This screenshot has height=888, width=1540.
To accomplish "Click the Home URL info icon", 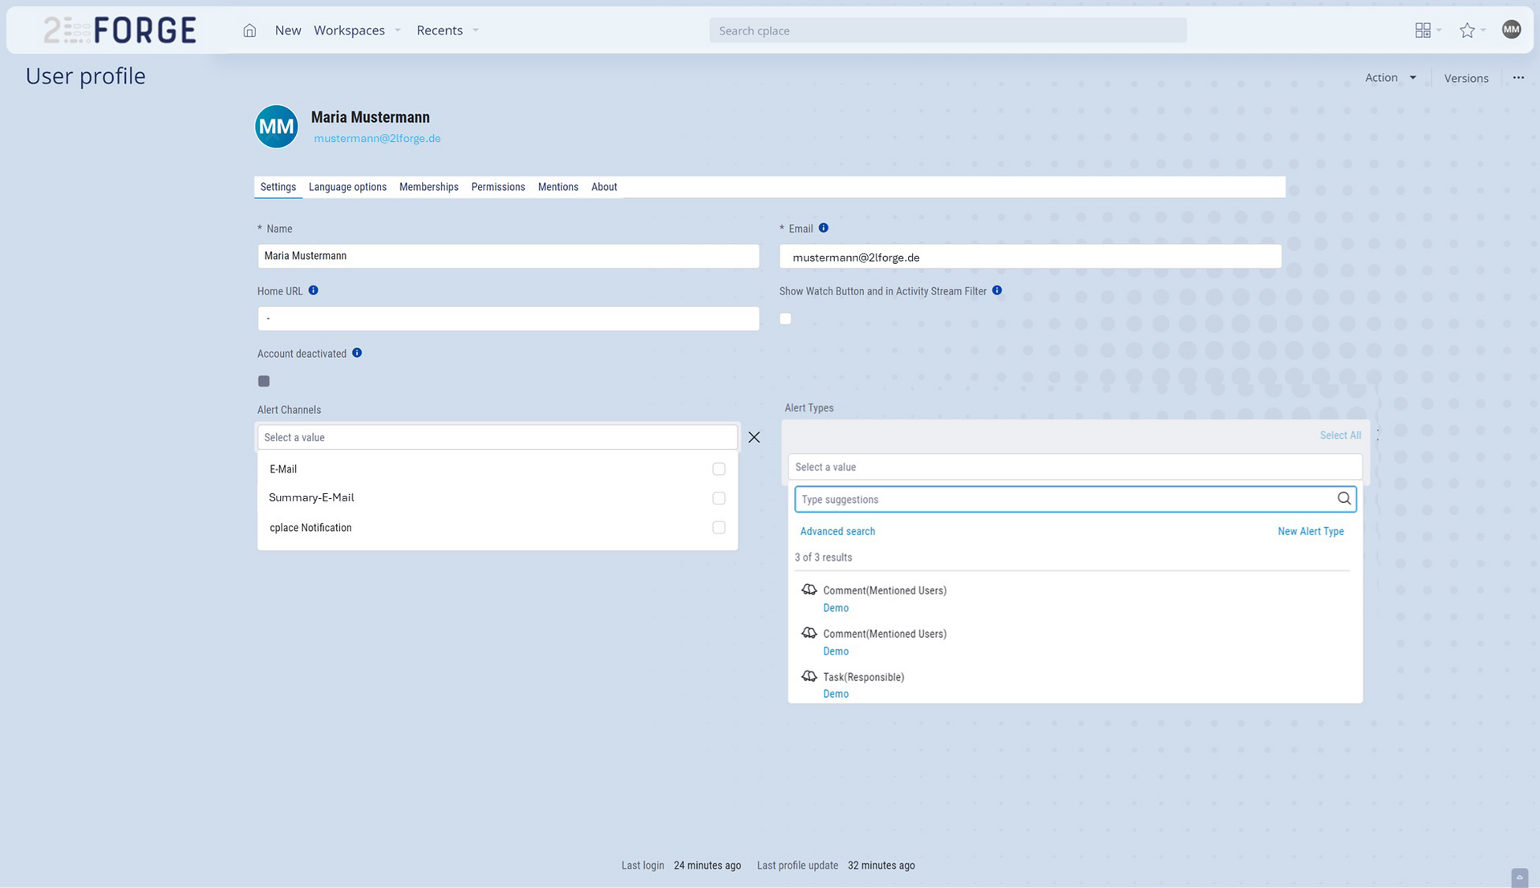I will point(314,291).
